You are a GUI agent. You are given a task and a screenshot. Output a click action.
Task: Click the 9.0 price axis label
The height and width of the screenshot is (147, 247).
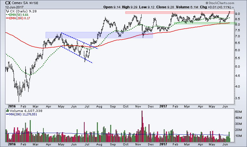click(x=237, y=14)
